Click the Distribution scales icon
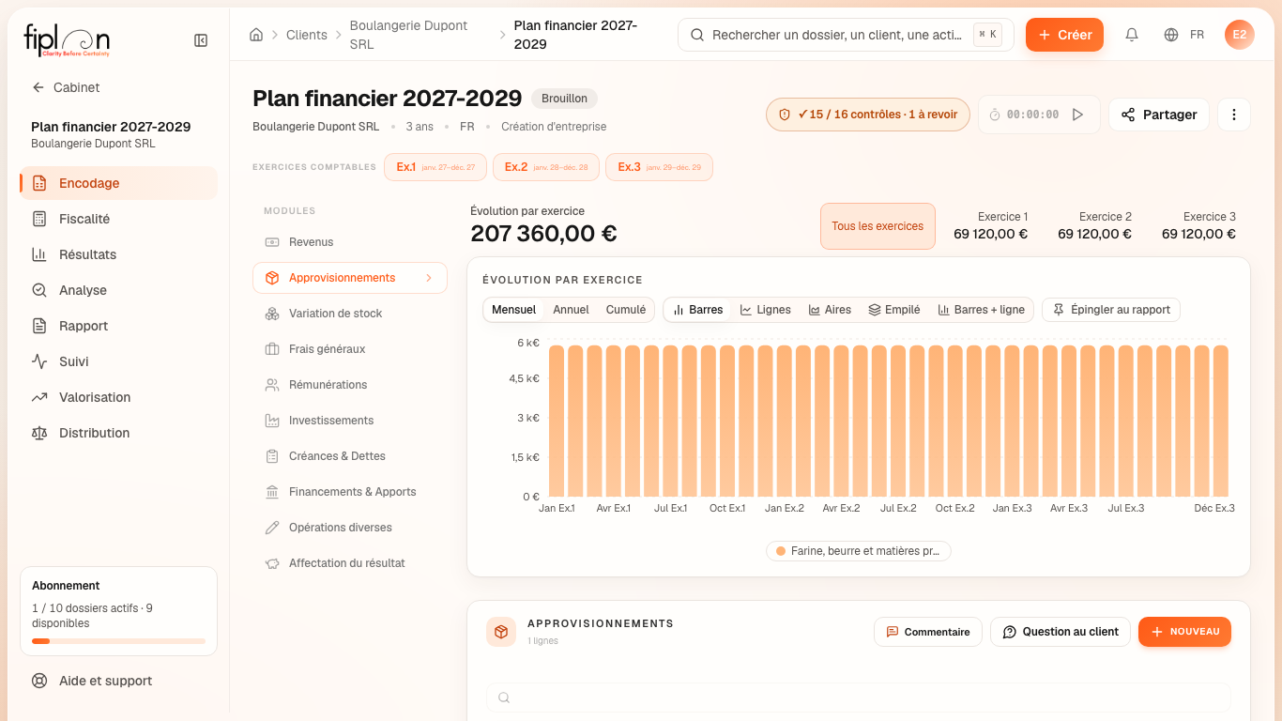Image resolution: width=1282 pixels, height=721 pixels. (x=39, y=433)
